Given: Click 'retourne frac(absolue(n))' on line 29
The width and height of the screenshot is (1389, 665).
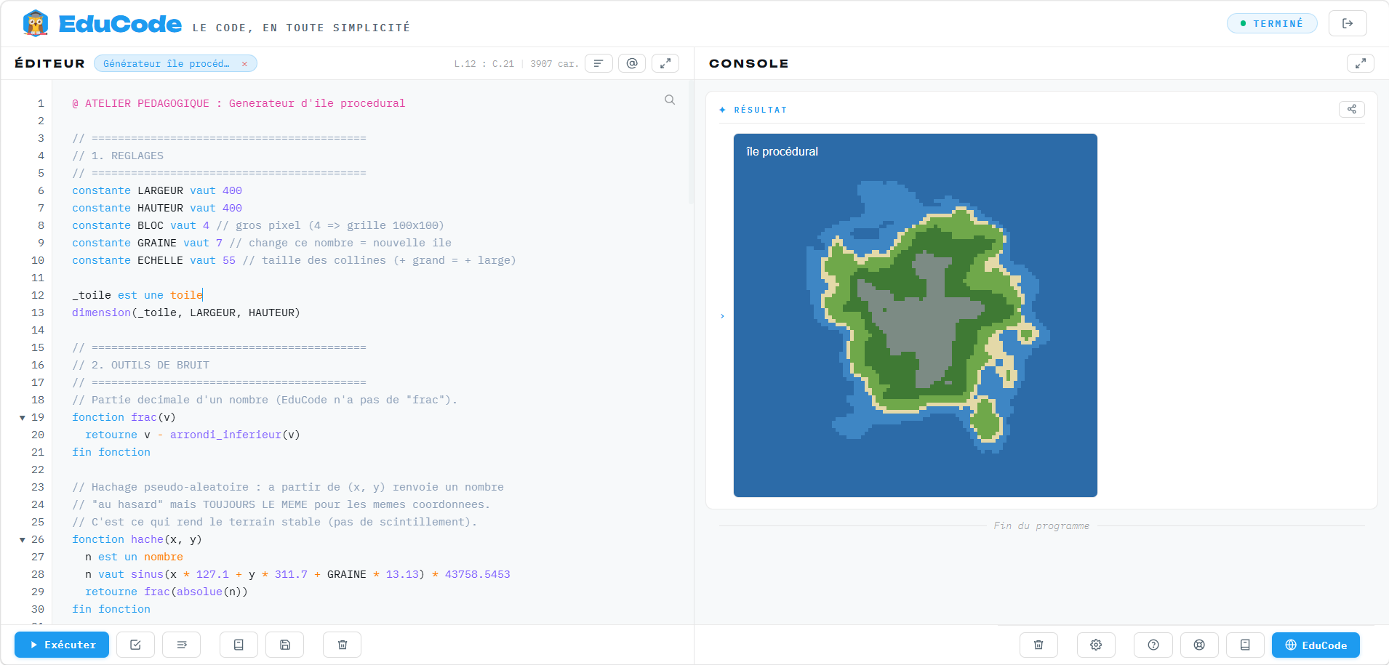Looking at the screenshot, I should coord(167,592).
